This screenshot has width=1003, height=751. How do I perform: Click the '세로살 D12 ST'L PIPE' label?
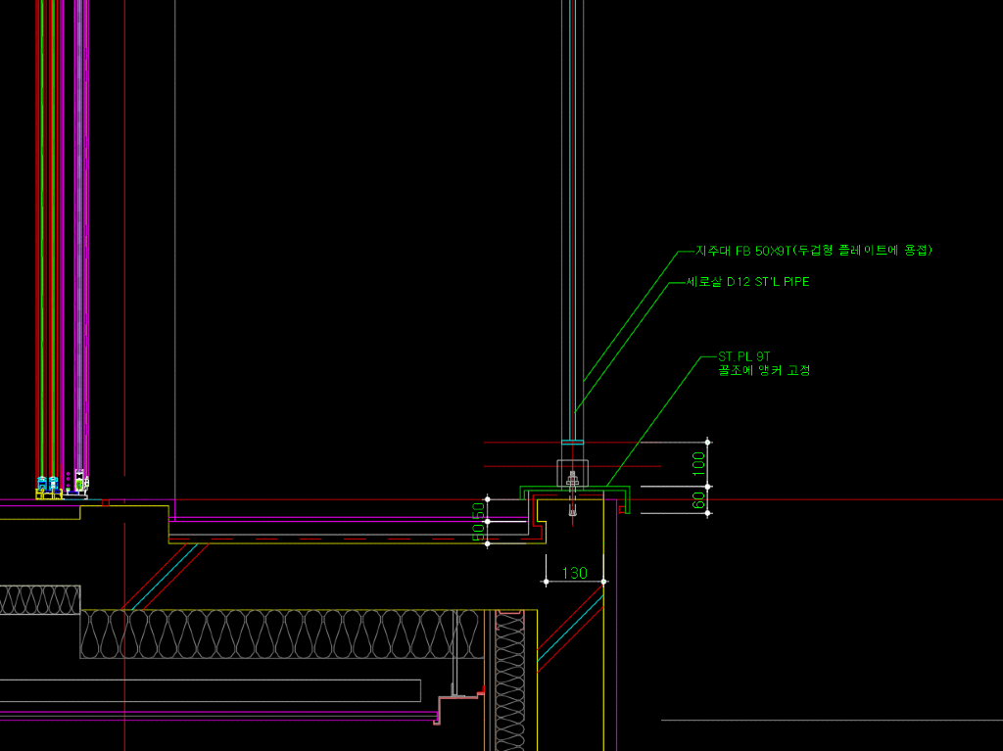747,282
